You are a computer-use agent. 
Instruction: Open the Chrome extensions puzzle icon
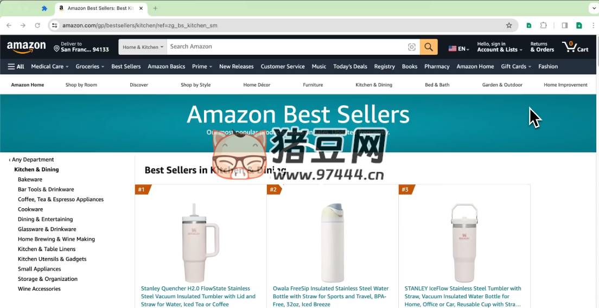[543, 25]
